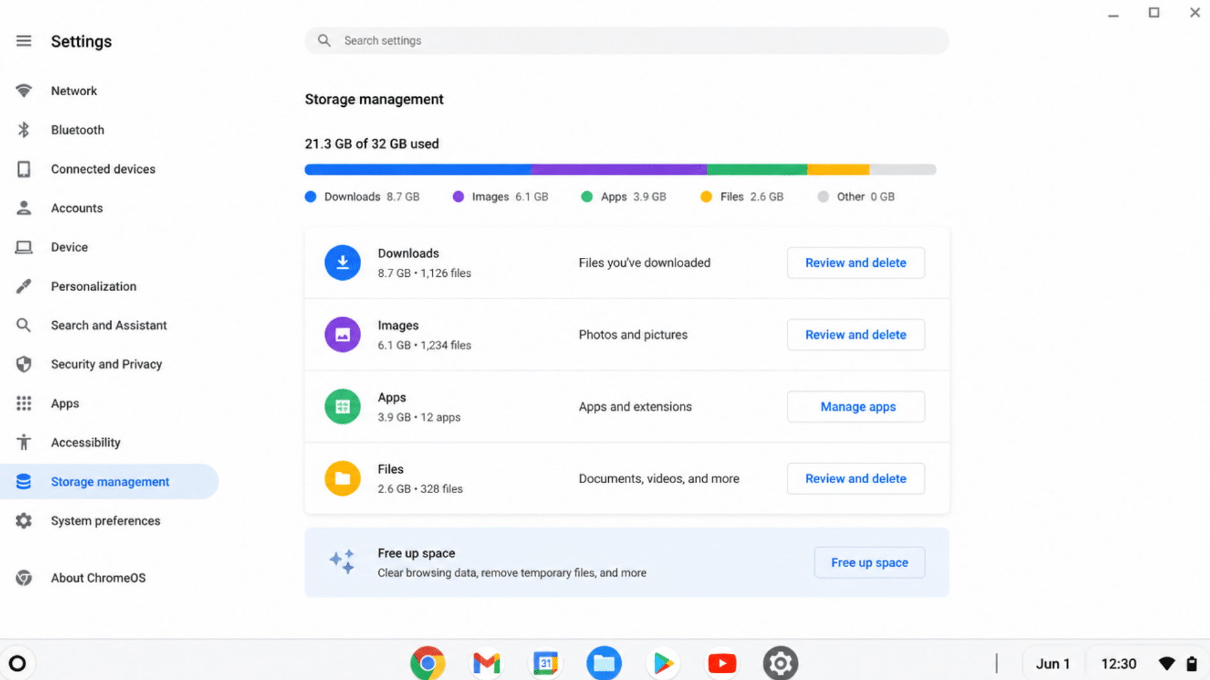The image size is (1210, 680).
Task: Open Accounts section
Action: (77, 208)
